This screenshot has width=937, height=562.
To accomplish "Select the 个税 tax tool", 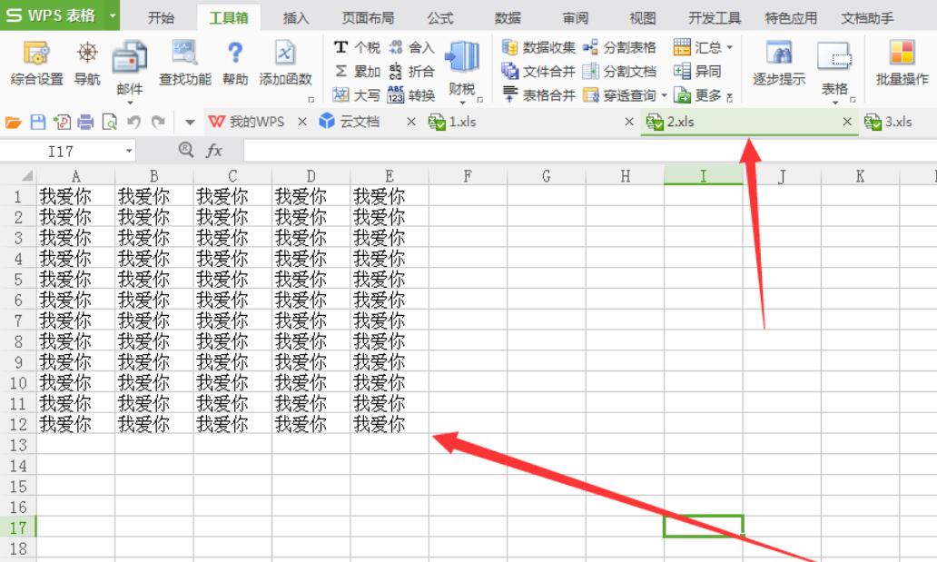I will pos(357,47).
